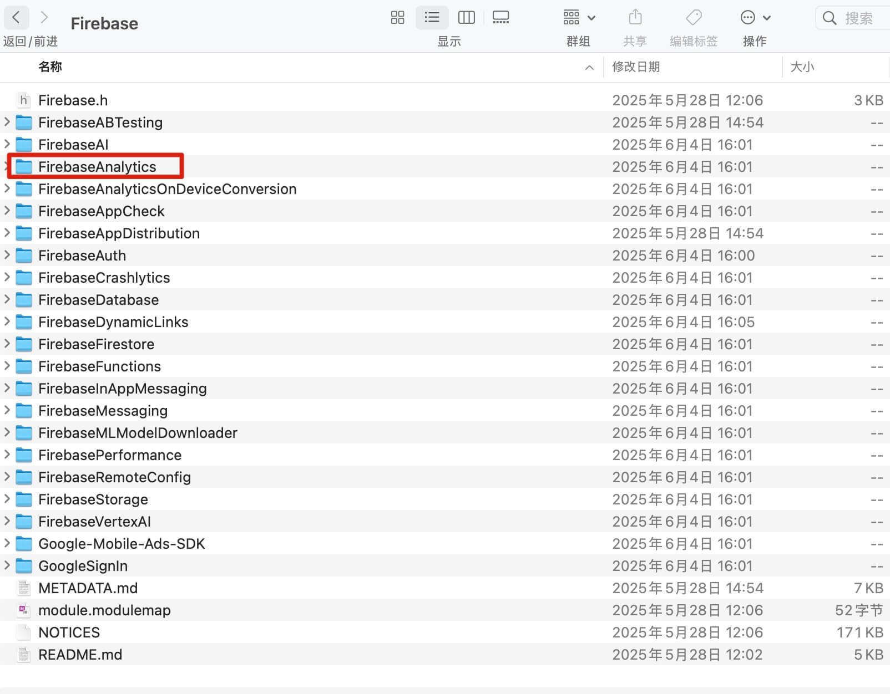890x694 pixels.
Task: Expand the FirebaseFirestore folder
Action: point(7,344)
